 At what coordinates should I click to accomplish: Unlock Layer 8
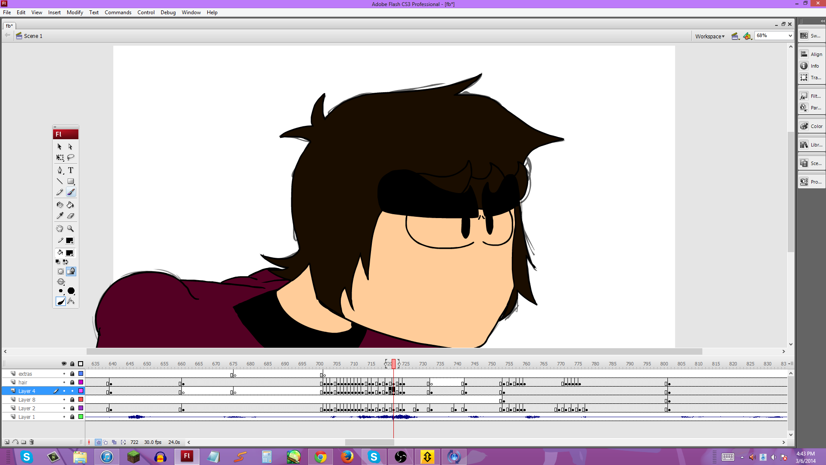click(x=72, y=400)
